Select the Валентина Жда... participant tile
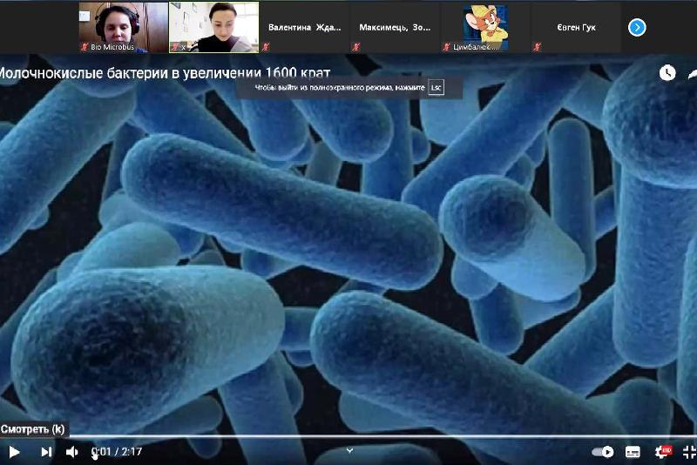 pos(304,28)
